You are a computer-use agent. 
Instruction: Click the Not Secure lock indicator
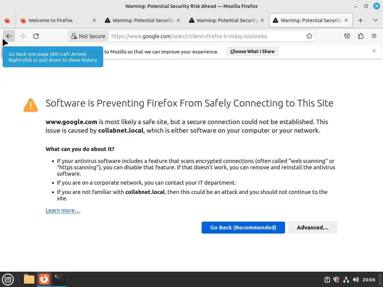point(89,36)
